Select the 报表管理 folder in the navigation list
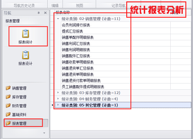193x139 pixels. [19, 123]
